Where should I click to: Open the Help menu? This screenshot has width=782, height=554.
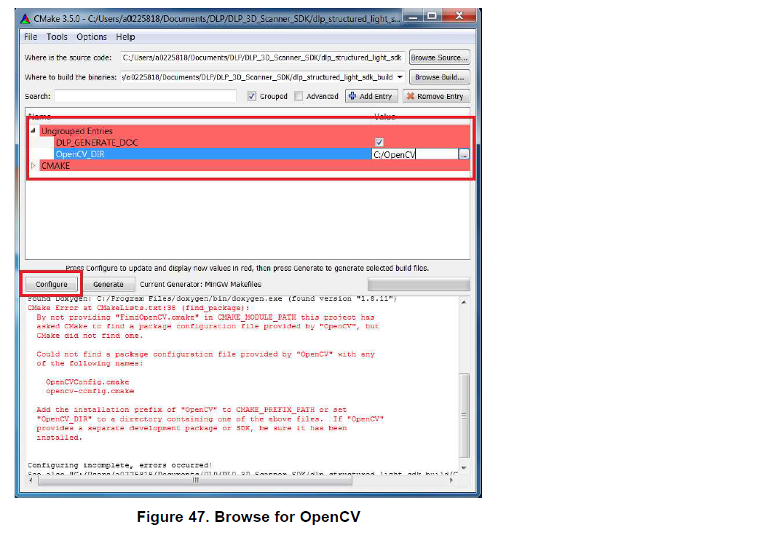pos(125,37)
